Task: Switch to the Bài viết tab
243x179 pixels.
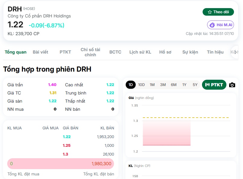Action: pos(40,52)
